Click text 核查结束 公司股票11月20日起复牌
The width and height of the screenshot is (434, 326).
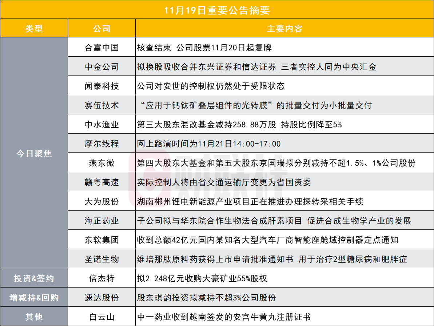[x=204, y=48]
